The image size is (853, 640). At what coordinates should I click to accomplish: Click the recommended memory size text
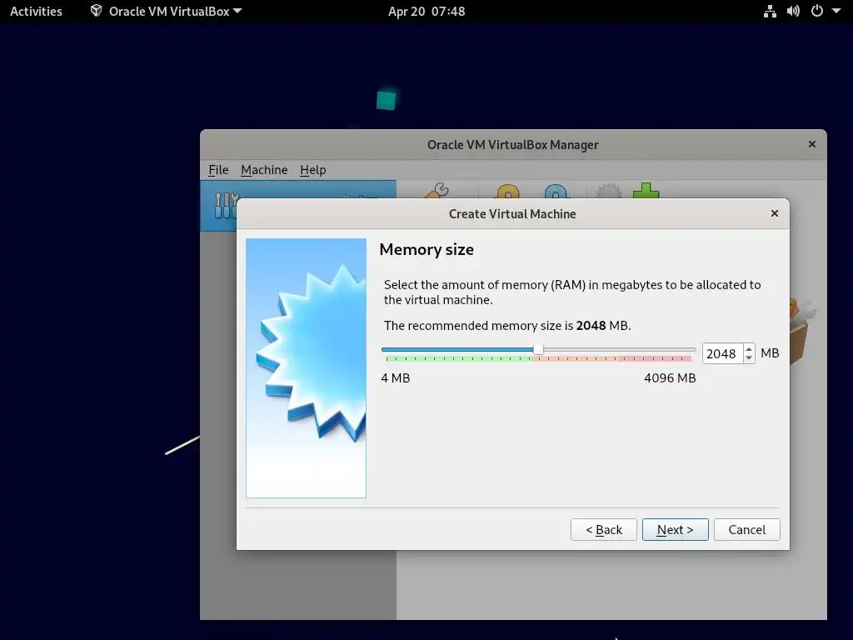pos(507,326)
